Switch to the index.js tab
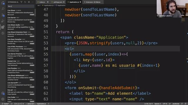Image resolution: width=188 pixels, height=105 pixels. point(42,2)
